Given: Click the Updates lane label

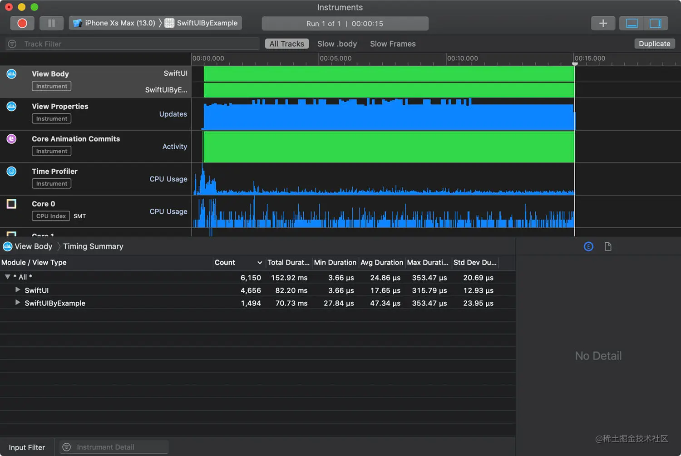Looking at the screenshot, I should coord(173,114).
